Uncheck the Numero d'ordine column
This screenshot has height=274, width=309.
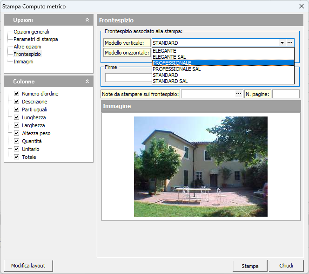click(x=16, y=94)
